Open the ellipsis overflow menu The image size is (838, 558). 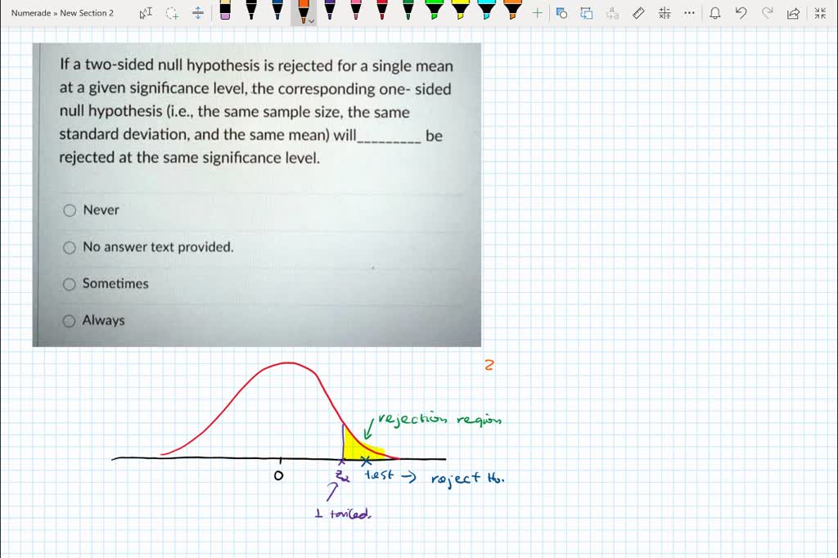690,12
